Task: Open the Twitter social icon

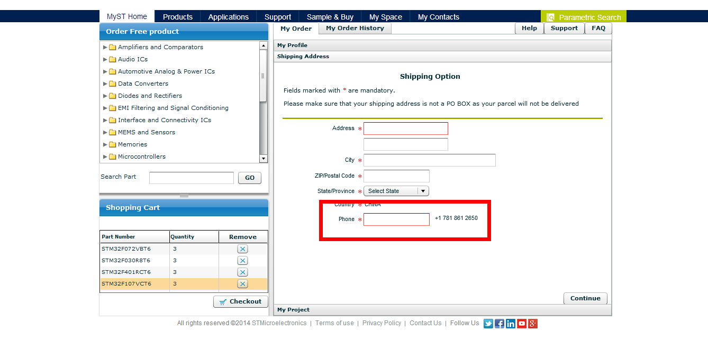Action: pyautogui.click(x=488, y=324)
